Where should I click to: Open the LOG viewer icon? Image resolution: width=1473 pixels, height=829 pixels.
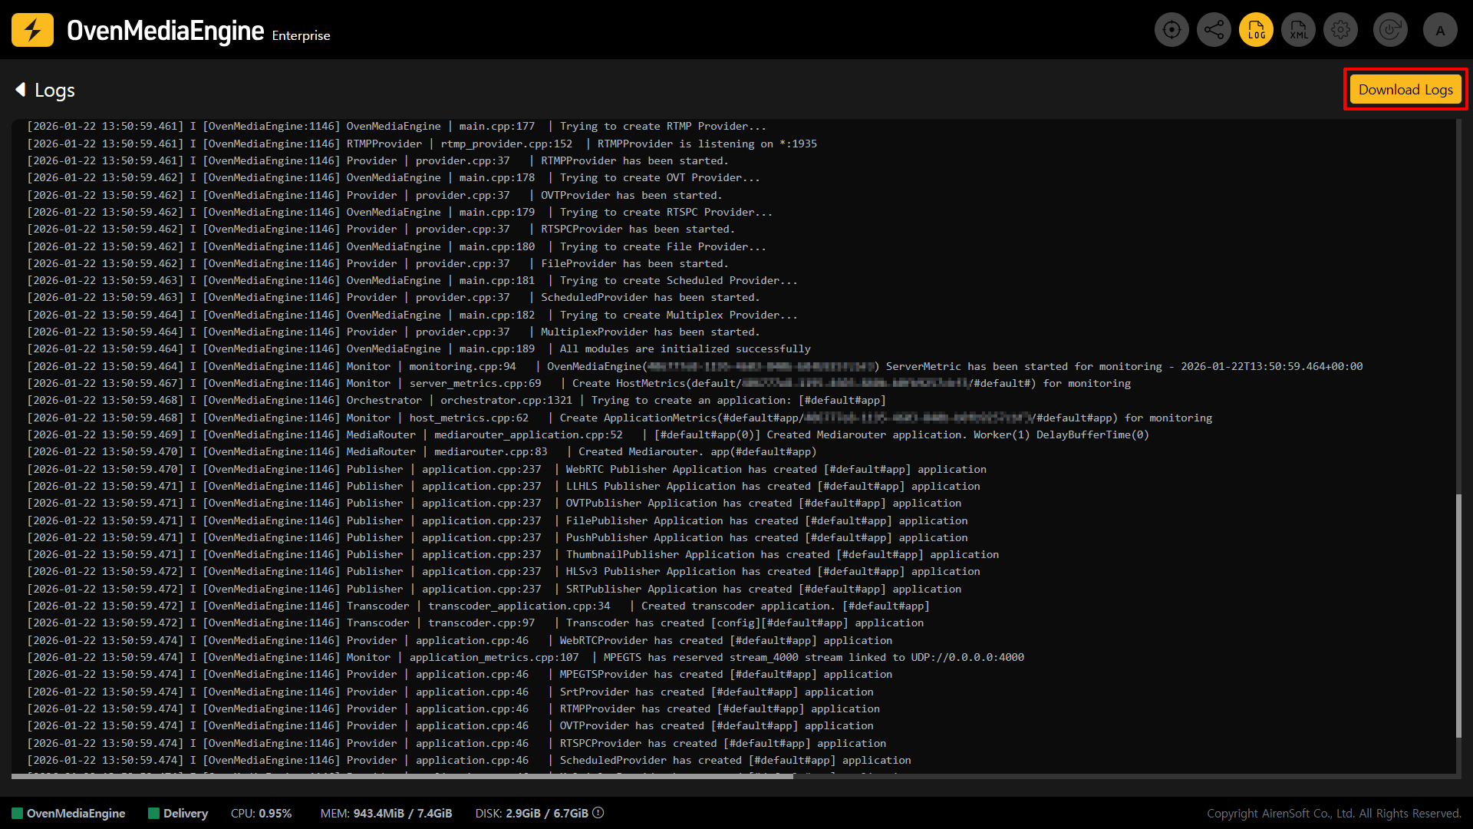[x=1256, y=30]
